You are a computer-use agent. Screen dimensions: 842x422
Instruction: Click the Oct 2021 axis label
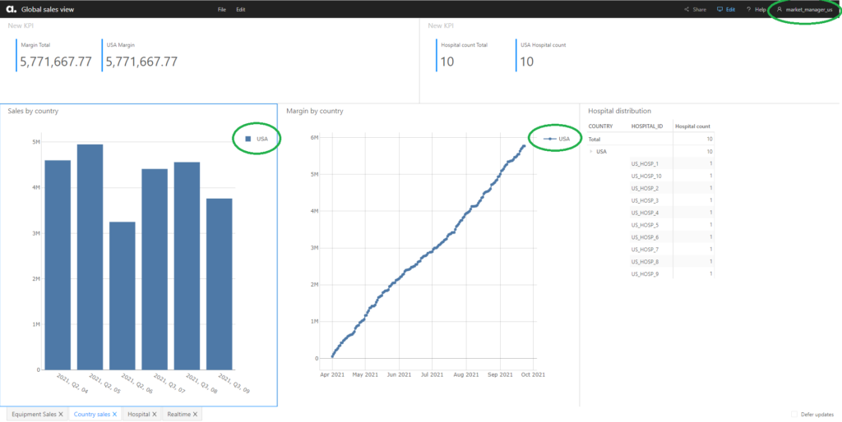(x=533, y=374)
